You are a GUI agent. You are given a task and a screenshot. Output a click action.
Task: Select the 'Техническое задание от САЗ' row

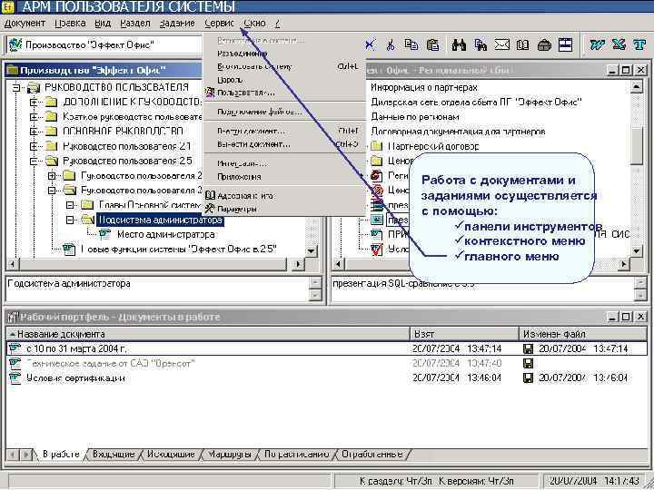pyautogui.click(x=327, y=363)
